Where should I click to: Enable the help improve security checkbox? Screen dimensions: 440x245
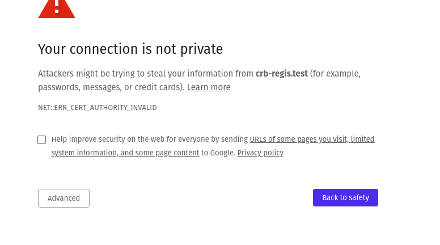(x=42, y=140)
